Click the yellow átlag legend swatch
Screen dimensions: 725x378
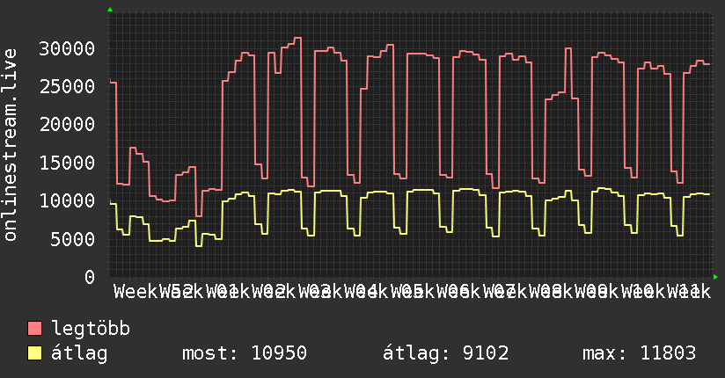[34, 353]
